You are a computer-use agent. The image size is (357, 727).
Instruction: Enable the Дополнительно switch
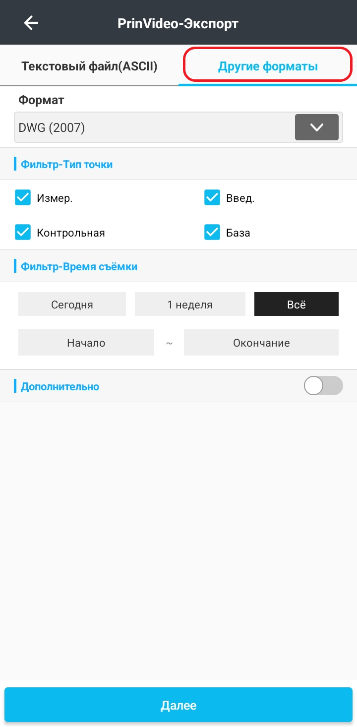pyautogui.click(x=323, y=386)
